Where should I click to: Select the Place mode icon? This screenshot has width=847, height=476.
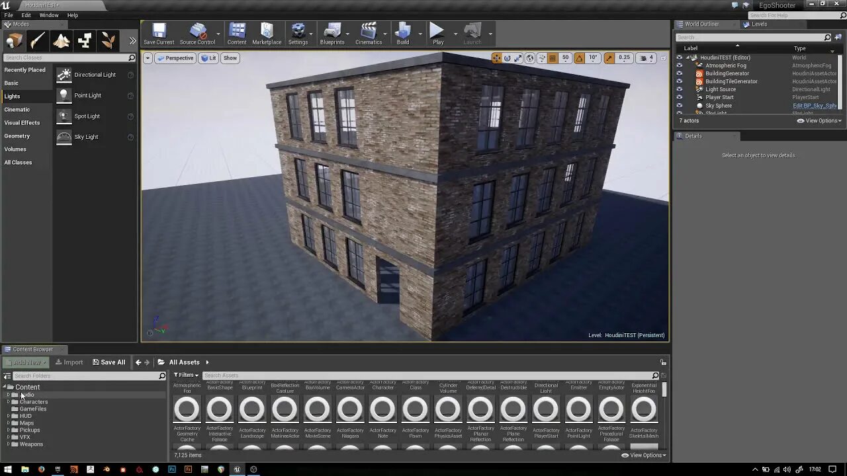(14, 41)
